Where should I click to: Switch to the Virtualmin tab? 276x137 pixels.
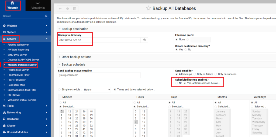pyautogui.click(x=38, y=5)
